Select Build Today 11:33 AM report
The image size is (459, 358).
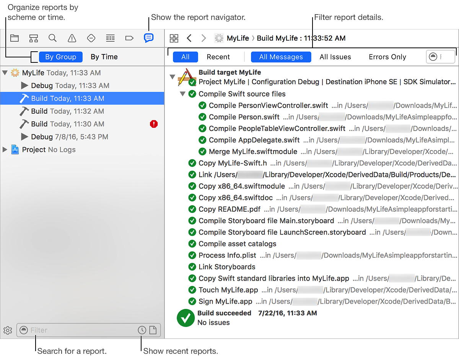82,98
